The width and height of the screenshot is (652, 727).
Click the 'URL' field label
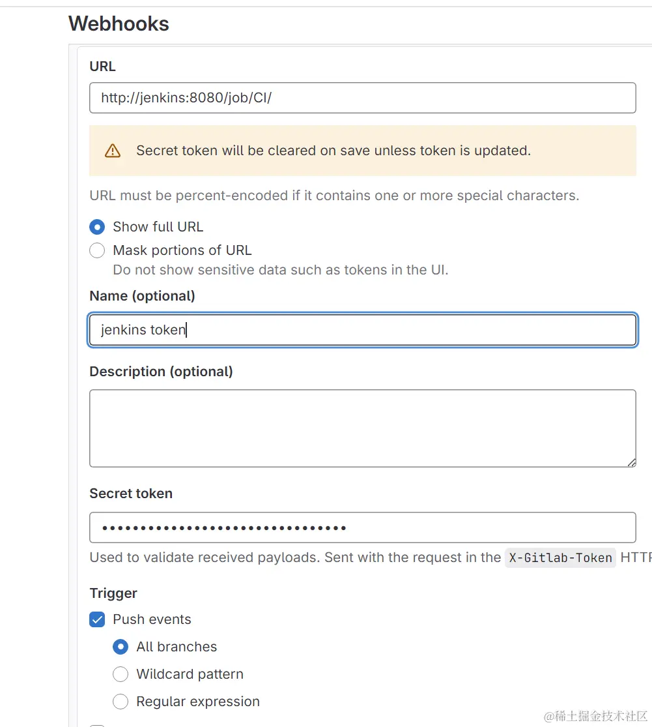pyautogui.click(x=102, y=67)
